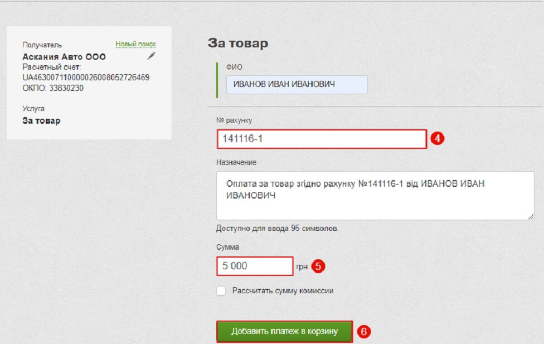Click the грн currency label

(x=302, y=267)
